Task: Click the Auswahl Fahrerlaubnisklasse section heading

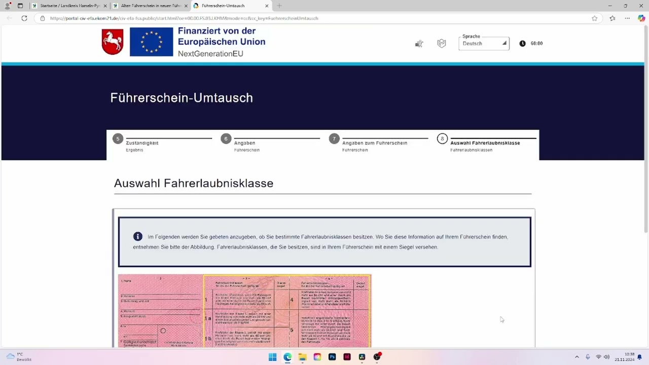Action: [194, 184]
